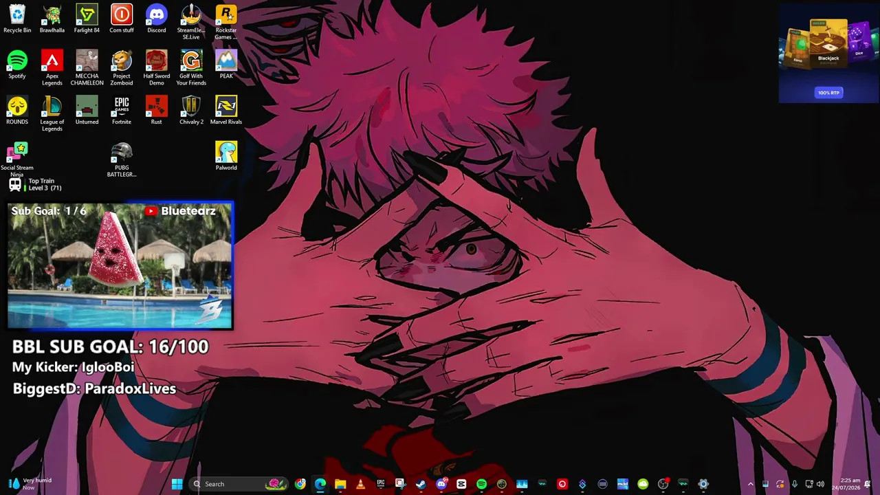The height and width of the screenshot is (495, 880).
Task: Click the BBL SUB GOAL: 16/100 text
Action: [110, 346]
